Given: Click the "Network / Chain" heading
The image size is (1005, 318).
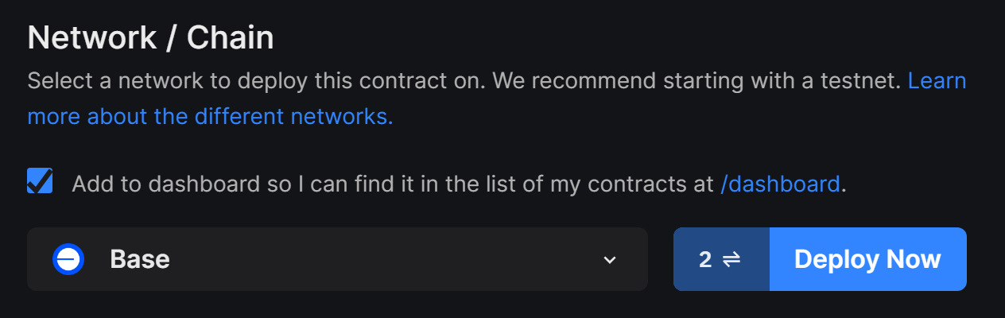Looking at the screenshot, I should click(151, 38).
